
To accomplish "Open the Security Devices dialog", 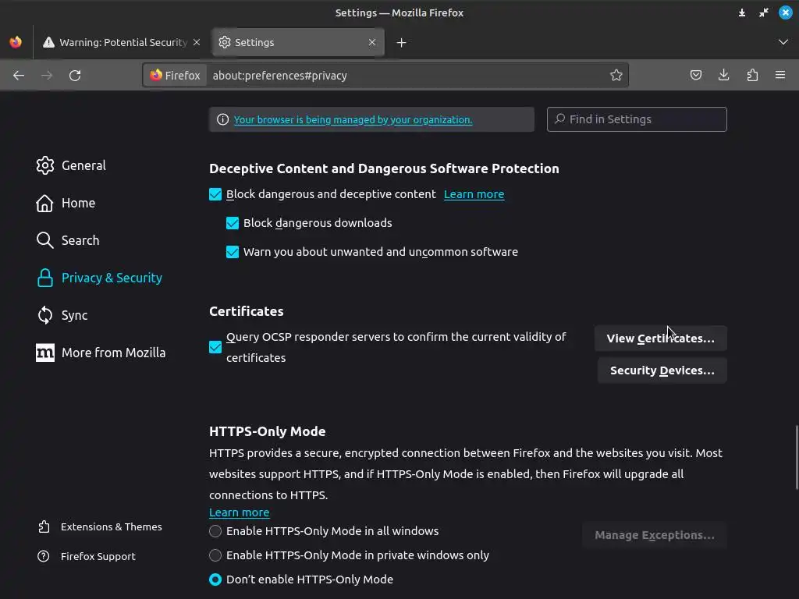I will point(662,370).
